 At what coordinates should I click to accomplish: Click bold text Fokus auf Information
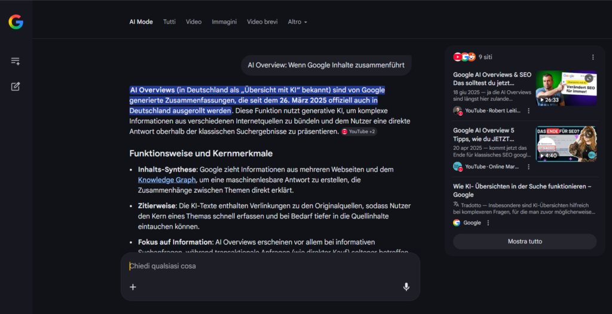[x=175, y=242]
